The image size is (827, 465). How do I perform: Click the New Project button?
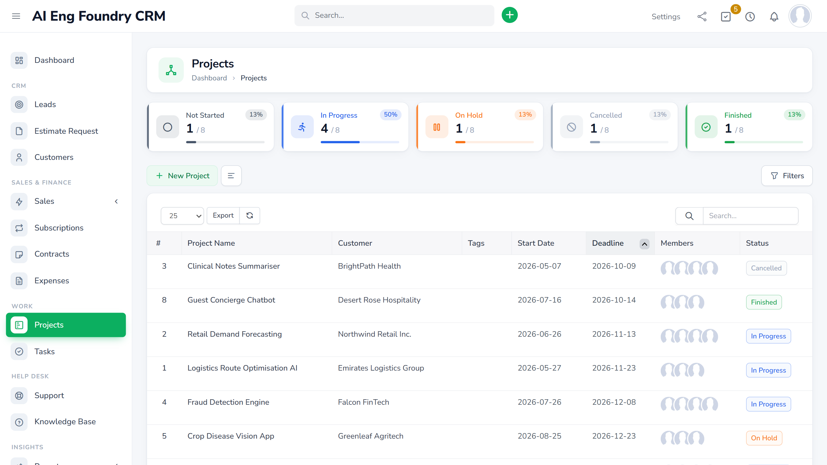click(182, 176)
